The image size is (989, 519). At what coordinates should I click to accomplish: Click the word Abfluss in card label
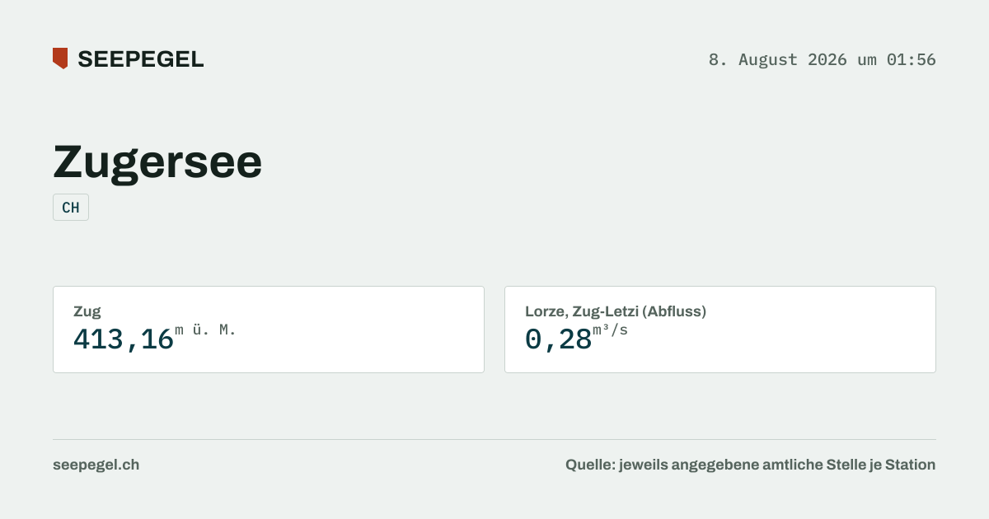tap(675, 311)
